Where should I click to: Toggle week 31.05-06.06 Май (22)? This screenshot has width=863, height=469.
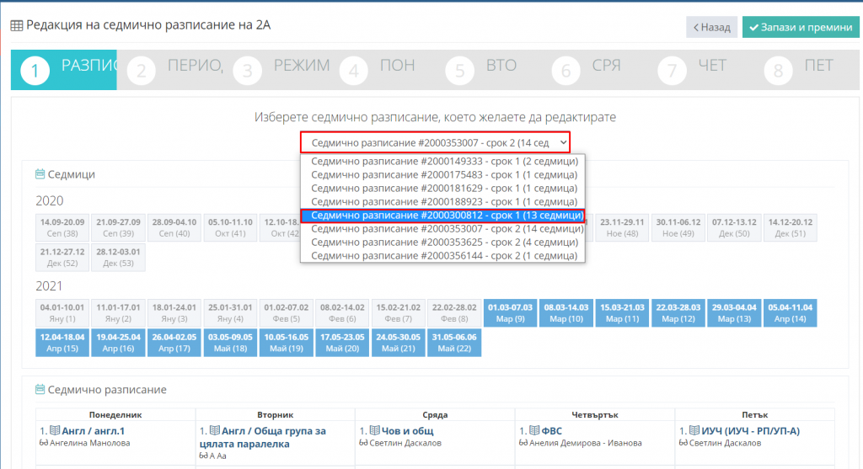point(453,343)
